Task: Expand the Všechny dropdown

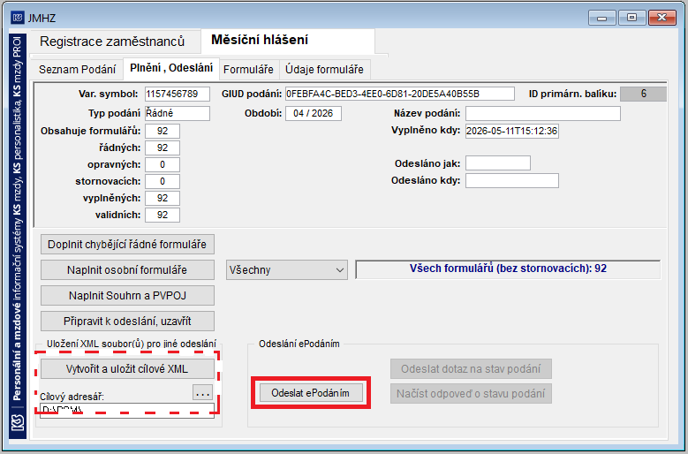Action: coord(287,269)
